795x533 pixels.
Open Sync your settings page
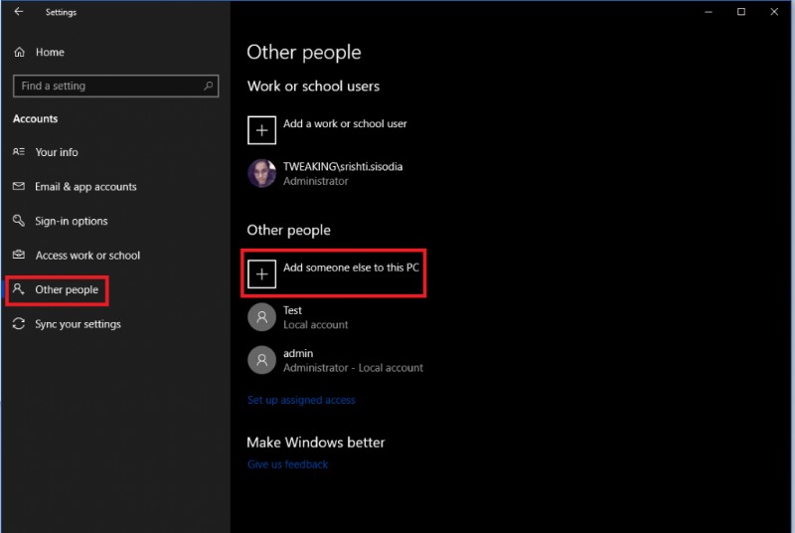[67, 324]
